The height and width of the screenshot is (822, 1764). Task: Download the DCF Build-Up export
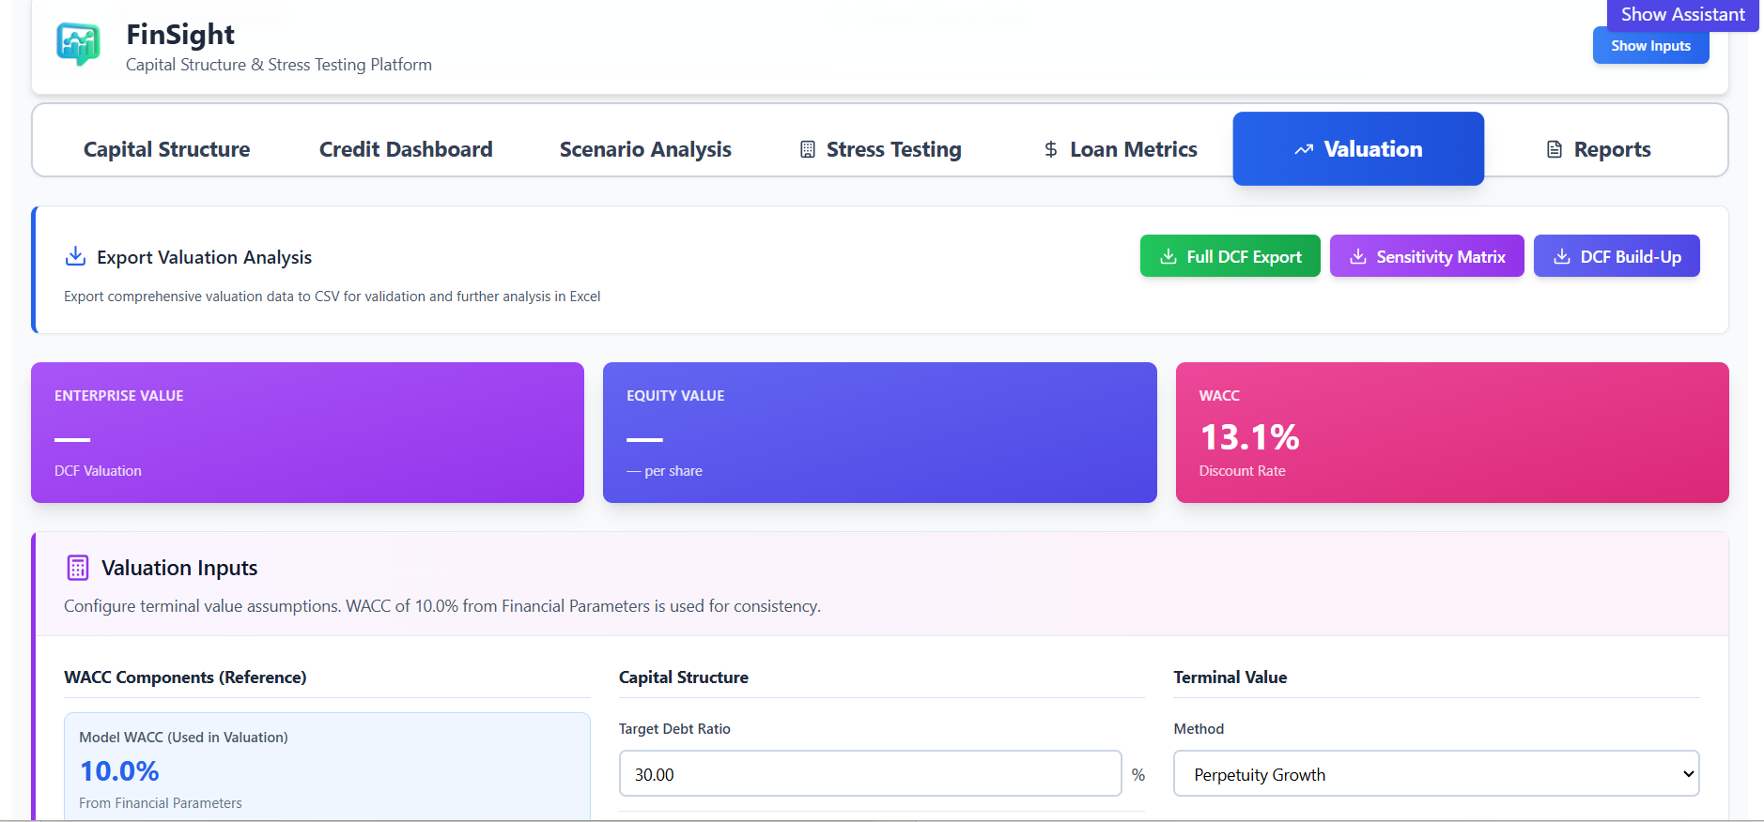coord(1616,256)
